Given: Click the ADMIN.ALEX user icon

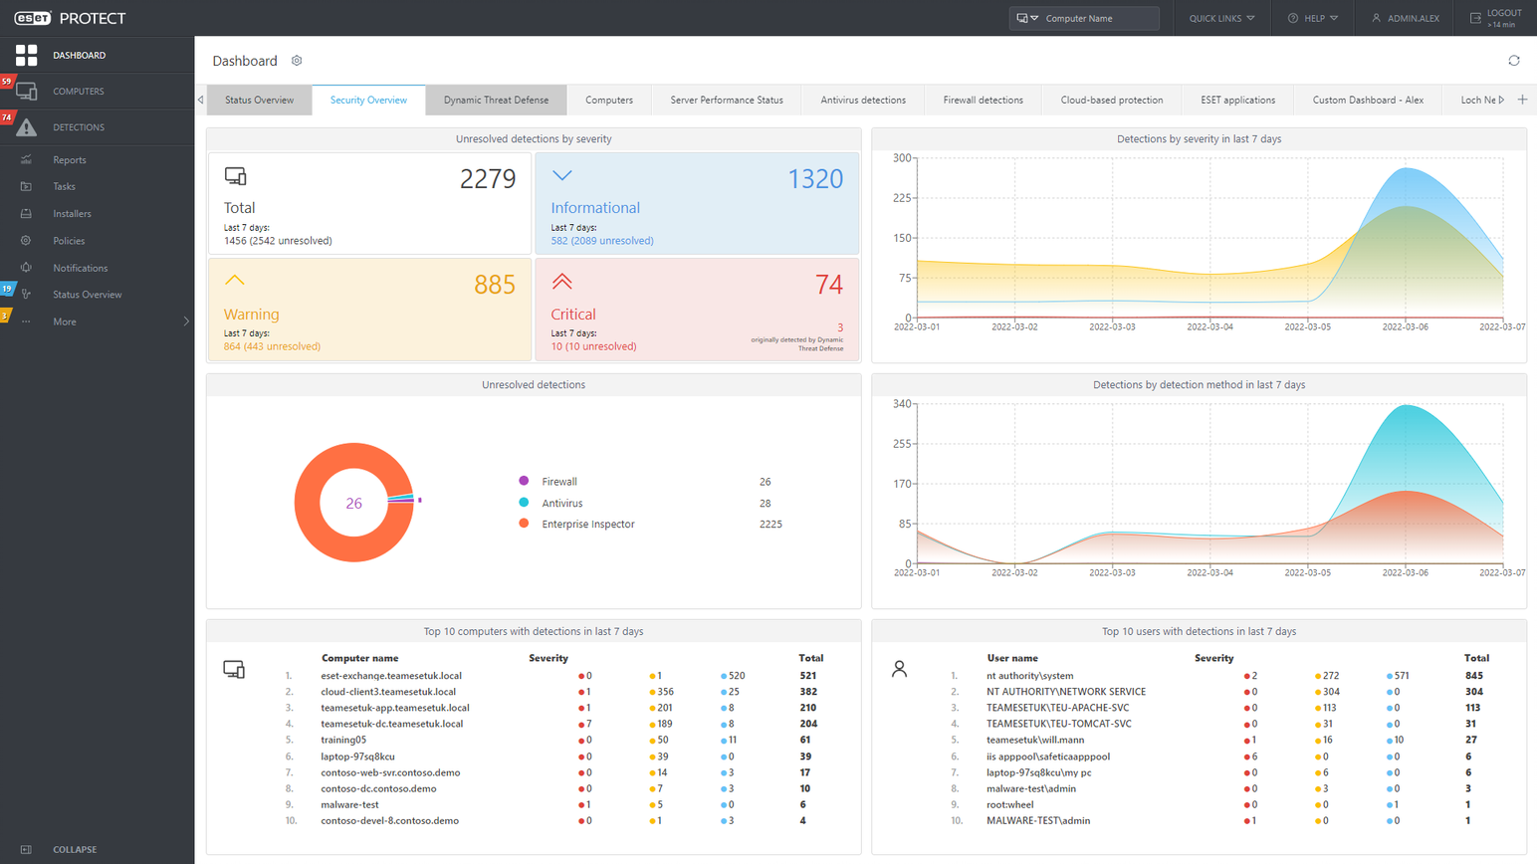Looking at the screenshot, I should pyautogui.click(x=1376, y=18).
